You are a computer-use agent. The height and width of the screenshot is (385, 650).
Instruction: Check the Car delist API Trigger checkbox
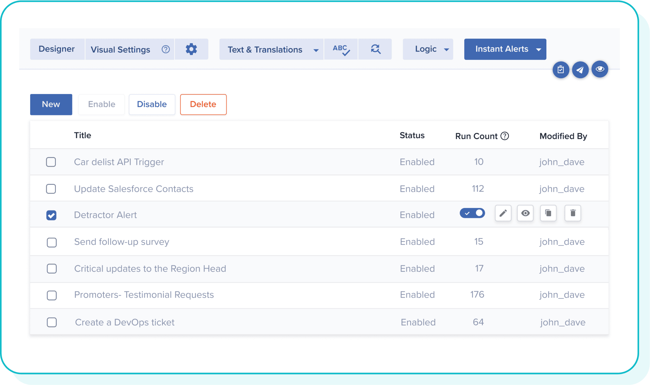(x=51, y=162)
